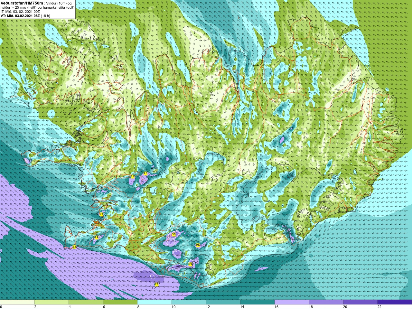Click the 'hviður > 25 m/s (hvítt)' line

point(19,7)
